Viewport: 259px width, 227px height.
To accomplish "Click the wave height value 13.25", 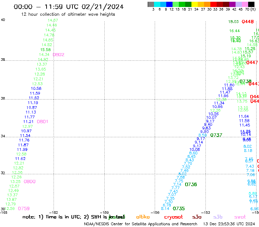I will click(x=15, y=182).
